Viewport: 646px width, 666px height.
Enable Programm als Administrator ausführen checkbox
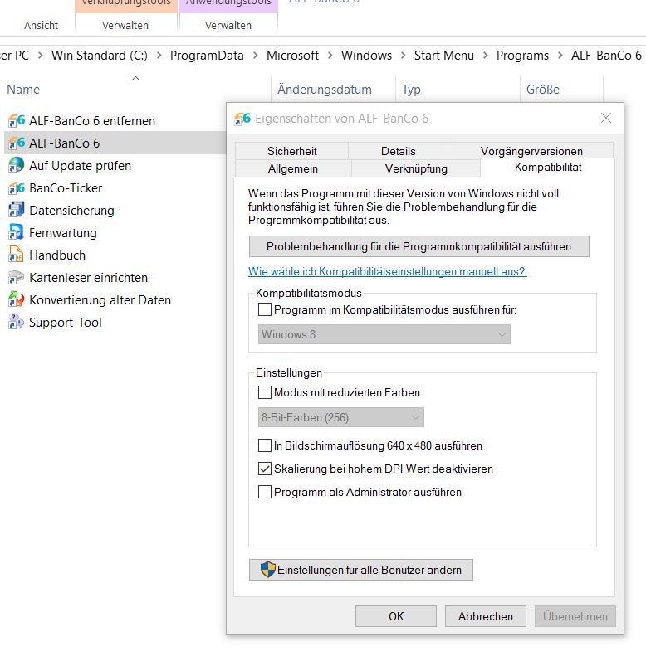point(265,492)
